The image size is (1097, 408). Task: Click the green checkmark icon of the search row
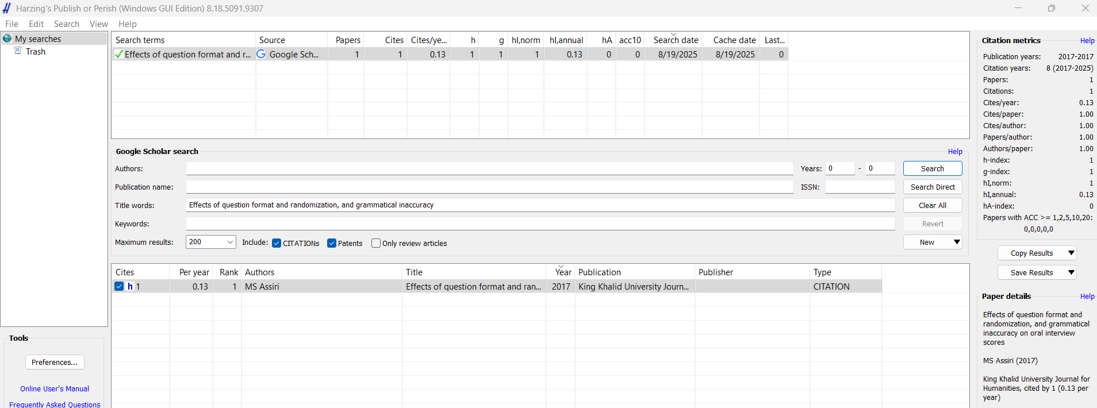[118, 54]
